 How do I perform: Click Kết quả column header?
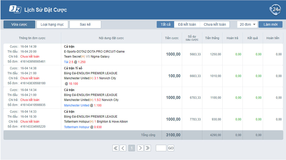click(253, 38)
